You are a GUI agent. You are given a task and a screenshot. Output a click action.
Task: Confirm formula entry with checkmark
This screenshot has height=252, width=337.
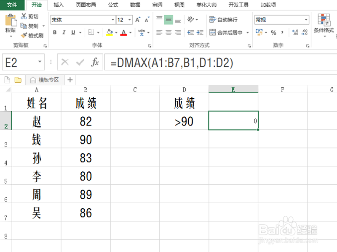[80, 62]
